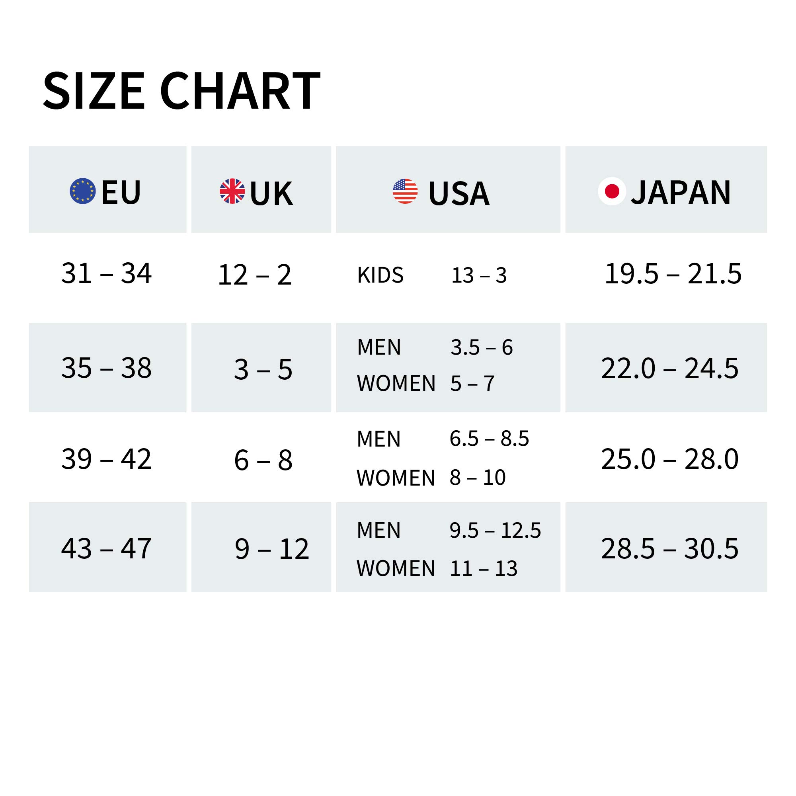Image resolution: width=796 pixels, height=796 pixels.
Task: Select the SIZE CHART title
Action: pyautogui.click(x=181, y=91)
